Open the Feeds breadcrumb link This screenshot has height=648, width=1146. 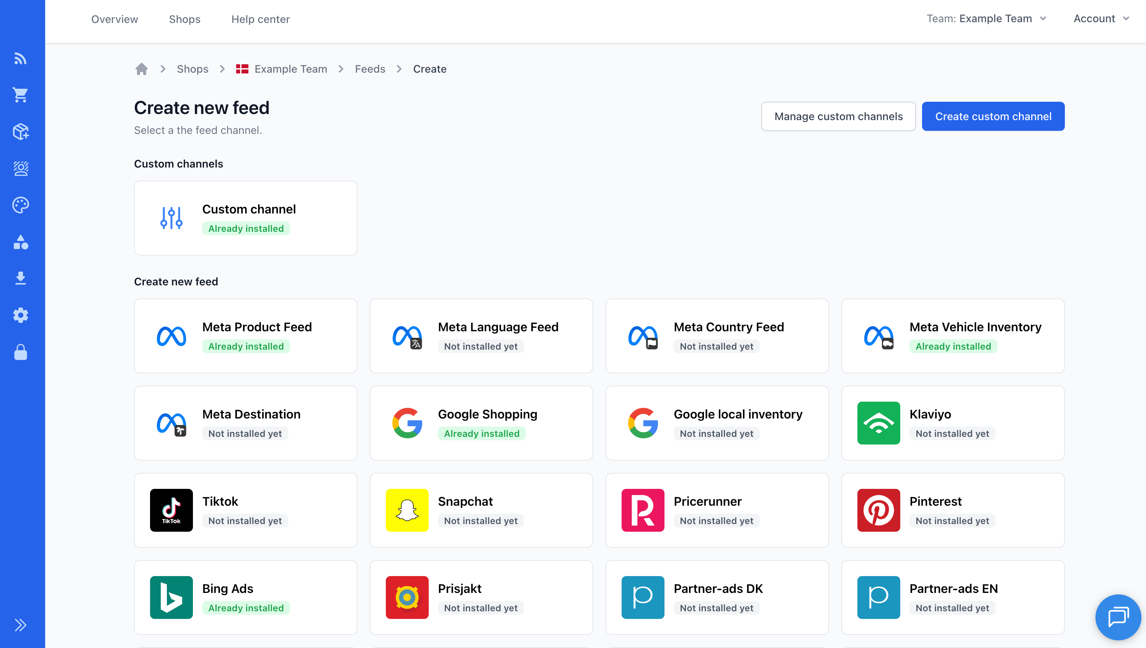[370, 68]
